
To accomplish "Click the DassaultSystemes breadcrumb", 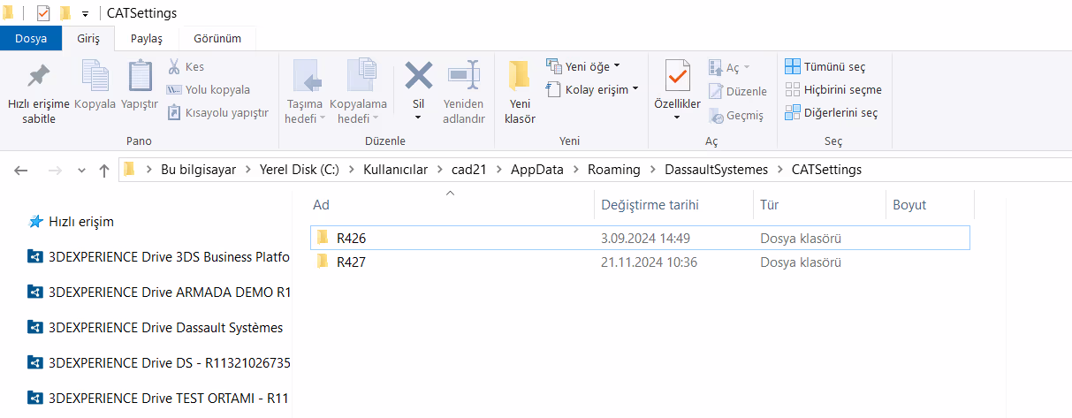I will pos(717,170).
